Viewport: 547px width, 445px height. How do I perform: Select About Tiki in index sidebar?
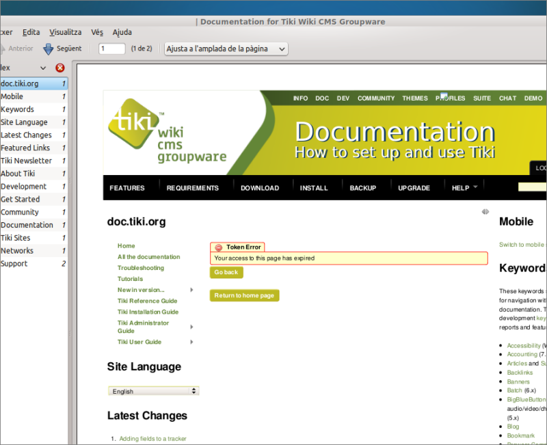point(34,174)
